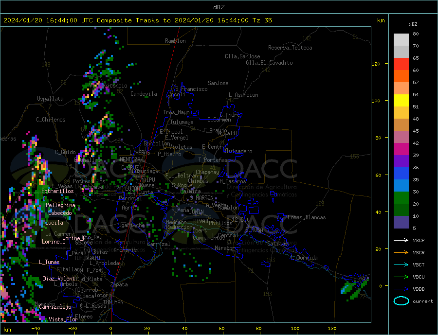Click the 'Carrizalejo' map label
The image size is (438, 335).
55,307
